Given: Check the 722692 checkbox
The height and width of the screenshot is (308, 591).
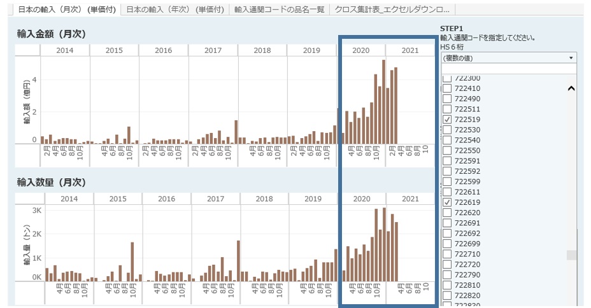Looking at the screenshot, I should [x=447, y=234].
